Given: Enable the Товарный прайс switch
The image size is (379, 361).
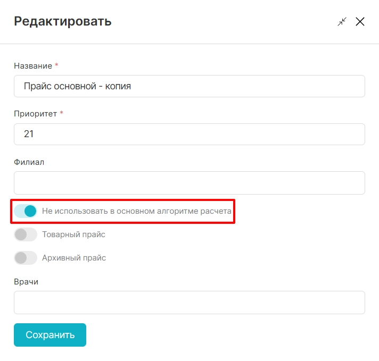Looking at the screenshot, I should [x=26, y=234].
